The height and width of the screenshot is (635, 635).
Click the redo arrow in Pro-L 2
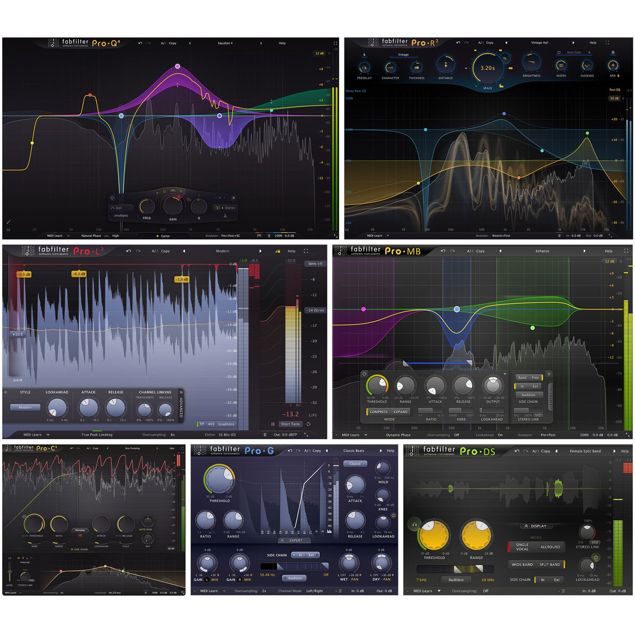tap(138, 251)
